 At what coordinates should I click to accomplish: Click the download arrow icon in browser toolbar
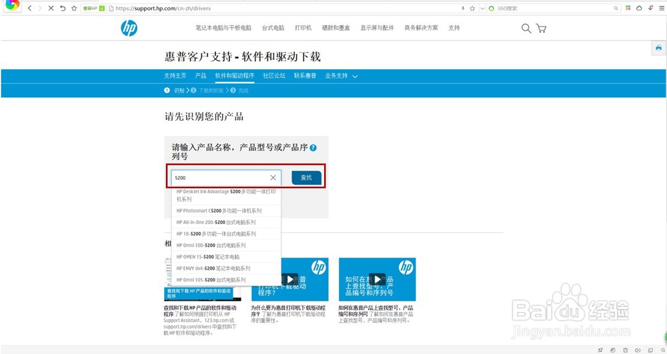(650, 7)
